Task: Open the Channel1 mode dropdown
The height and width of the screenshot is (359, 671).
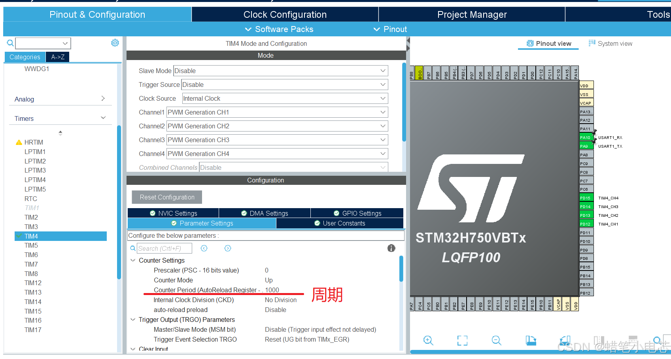Action: [x=277, y=112]
